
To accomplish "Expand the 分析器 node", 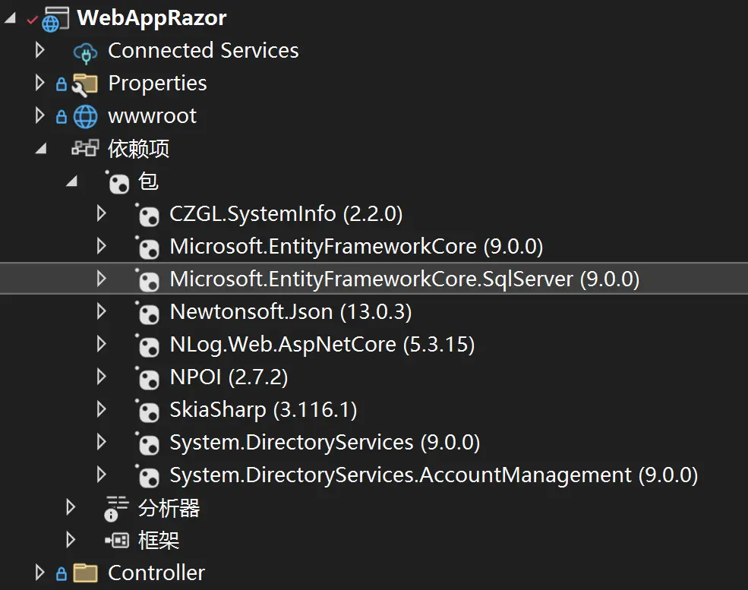I will [71, 507].
